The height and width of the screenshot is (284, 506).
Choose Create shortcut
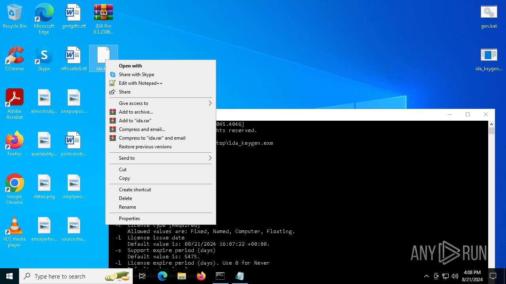point(160,190)
